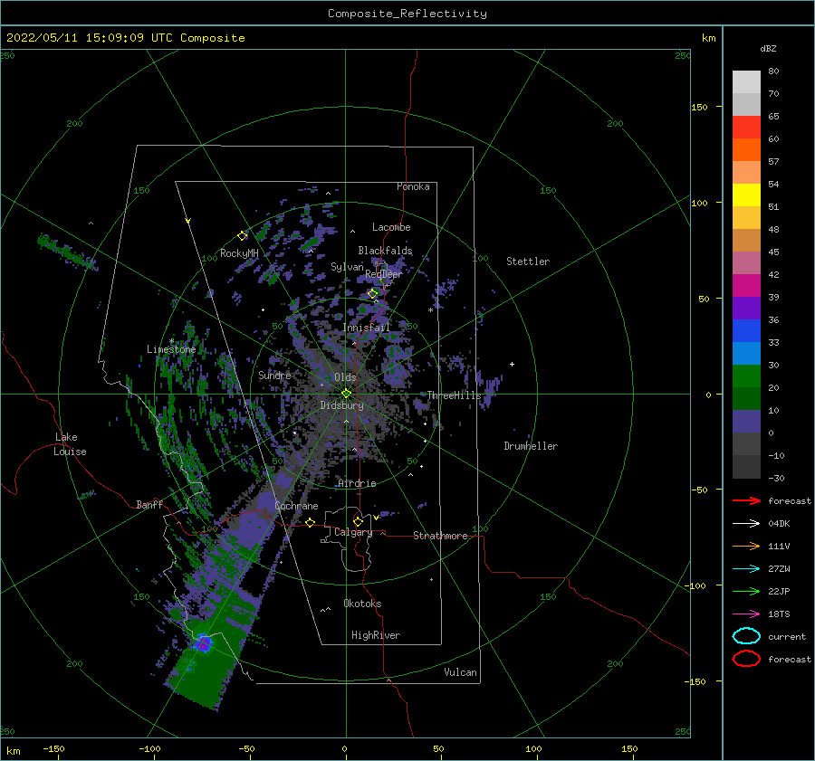Click the Blackfalds city label

coord(385,251)
